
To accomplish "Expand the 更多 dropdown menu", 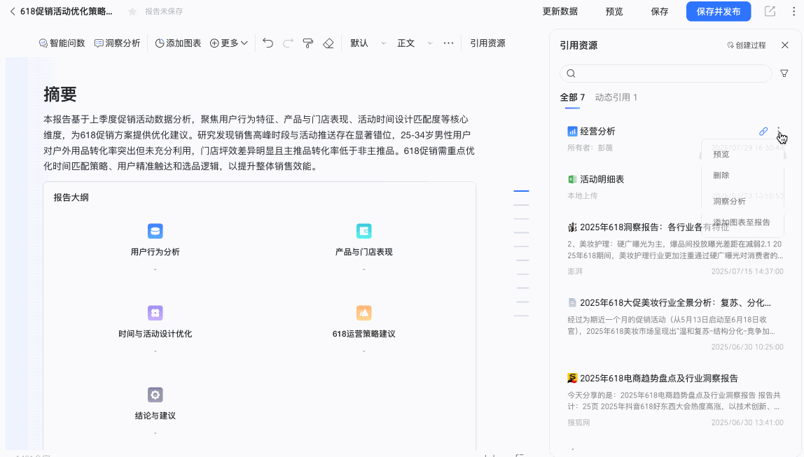I will point(229,43).
